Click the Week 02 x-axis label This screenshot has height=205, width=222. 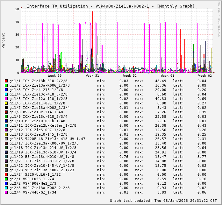(x=205, y=76)
